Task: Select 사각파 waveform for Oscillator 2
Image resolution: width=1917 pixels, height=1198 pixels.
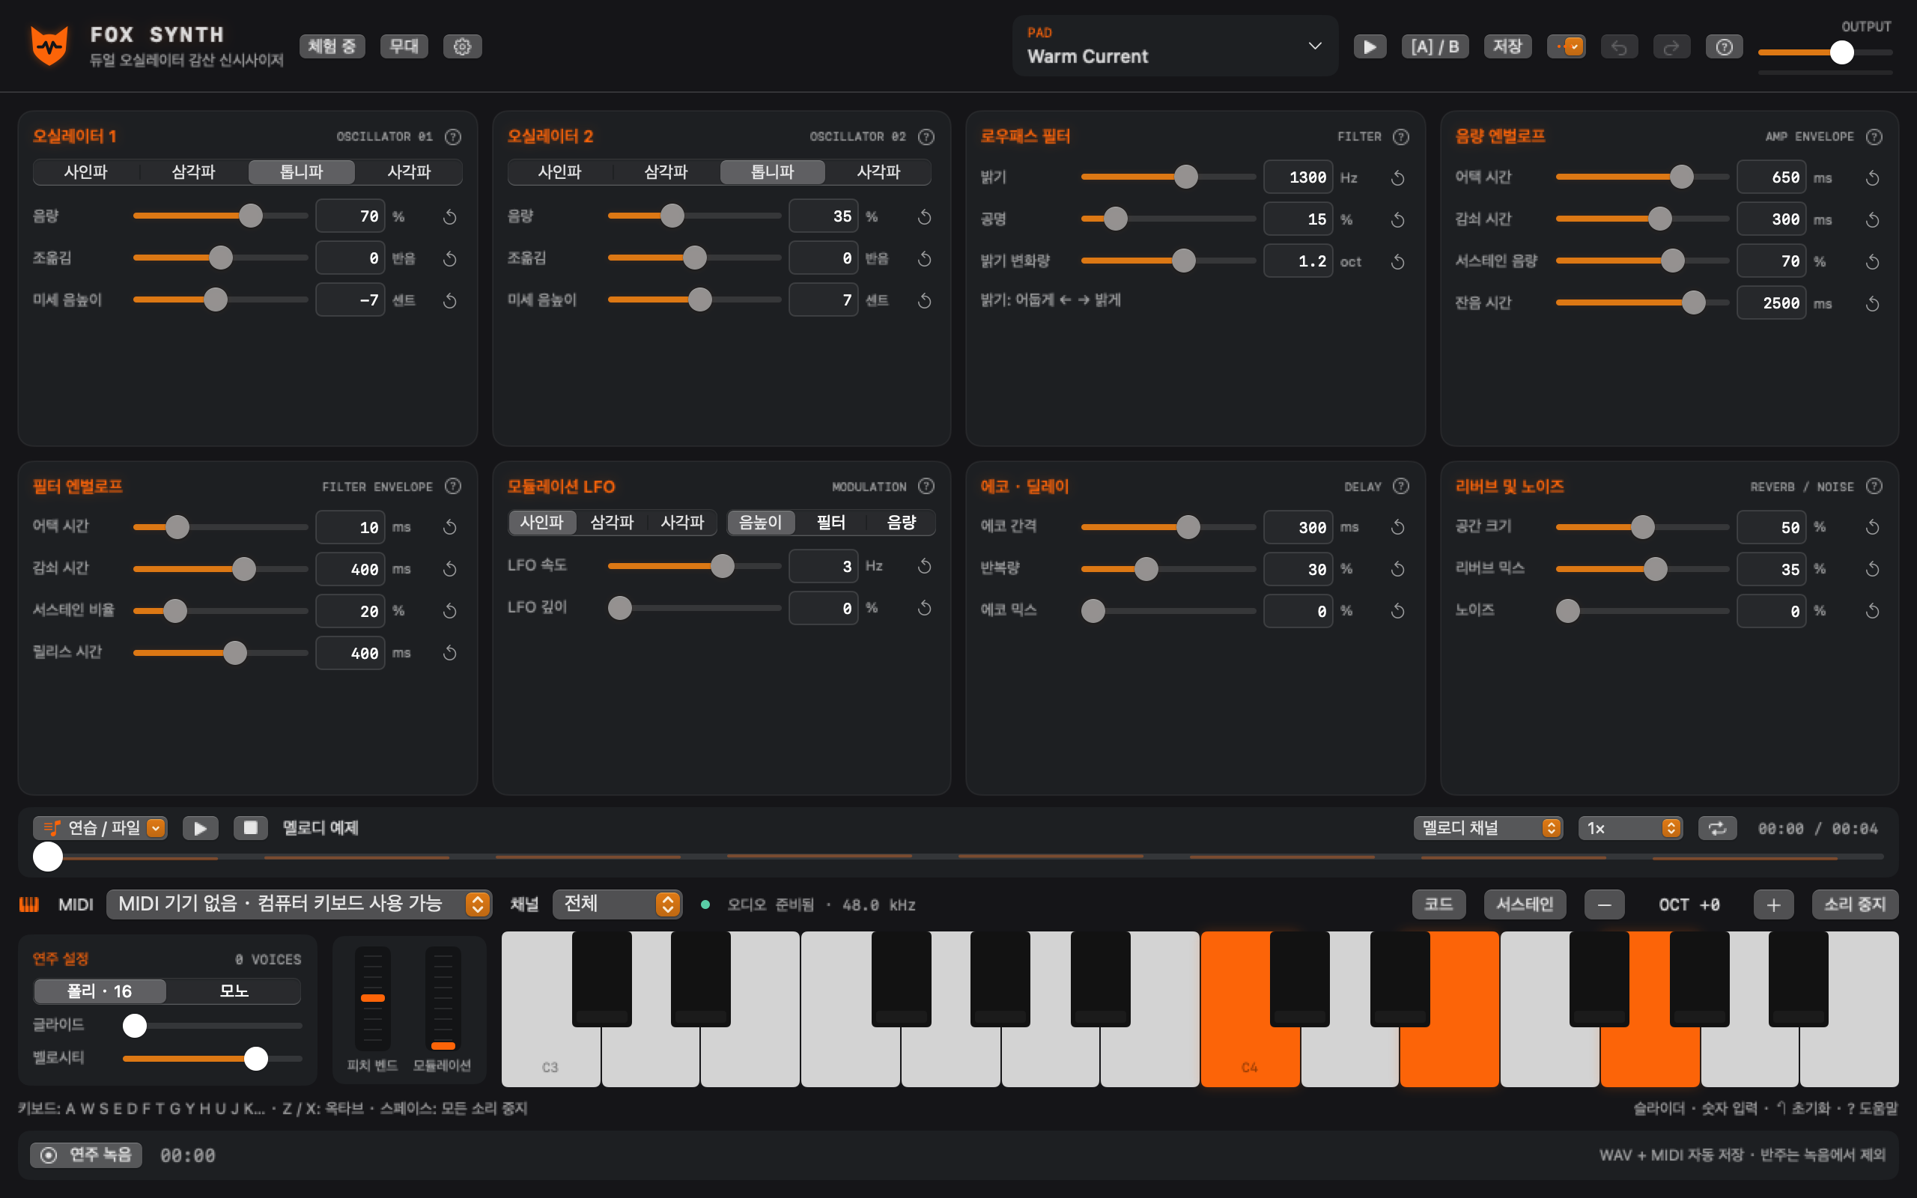Action: click(x=878, y=172)
